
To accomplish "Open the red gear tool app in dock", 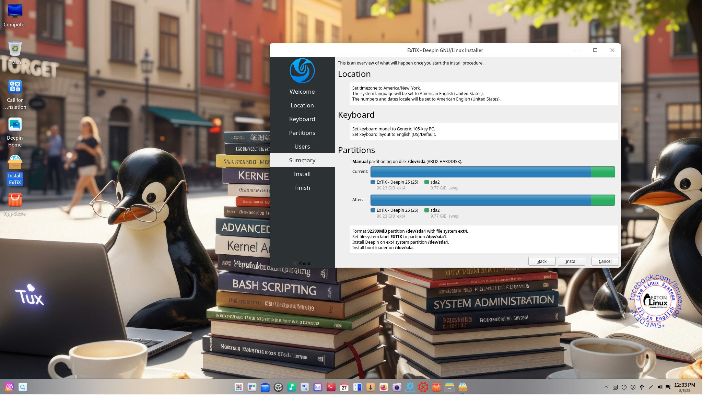I will coord(423,387).
